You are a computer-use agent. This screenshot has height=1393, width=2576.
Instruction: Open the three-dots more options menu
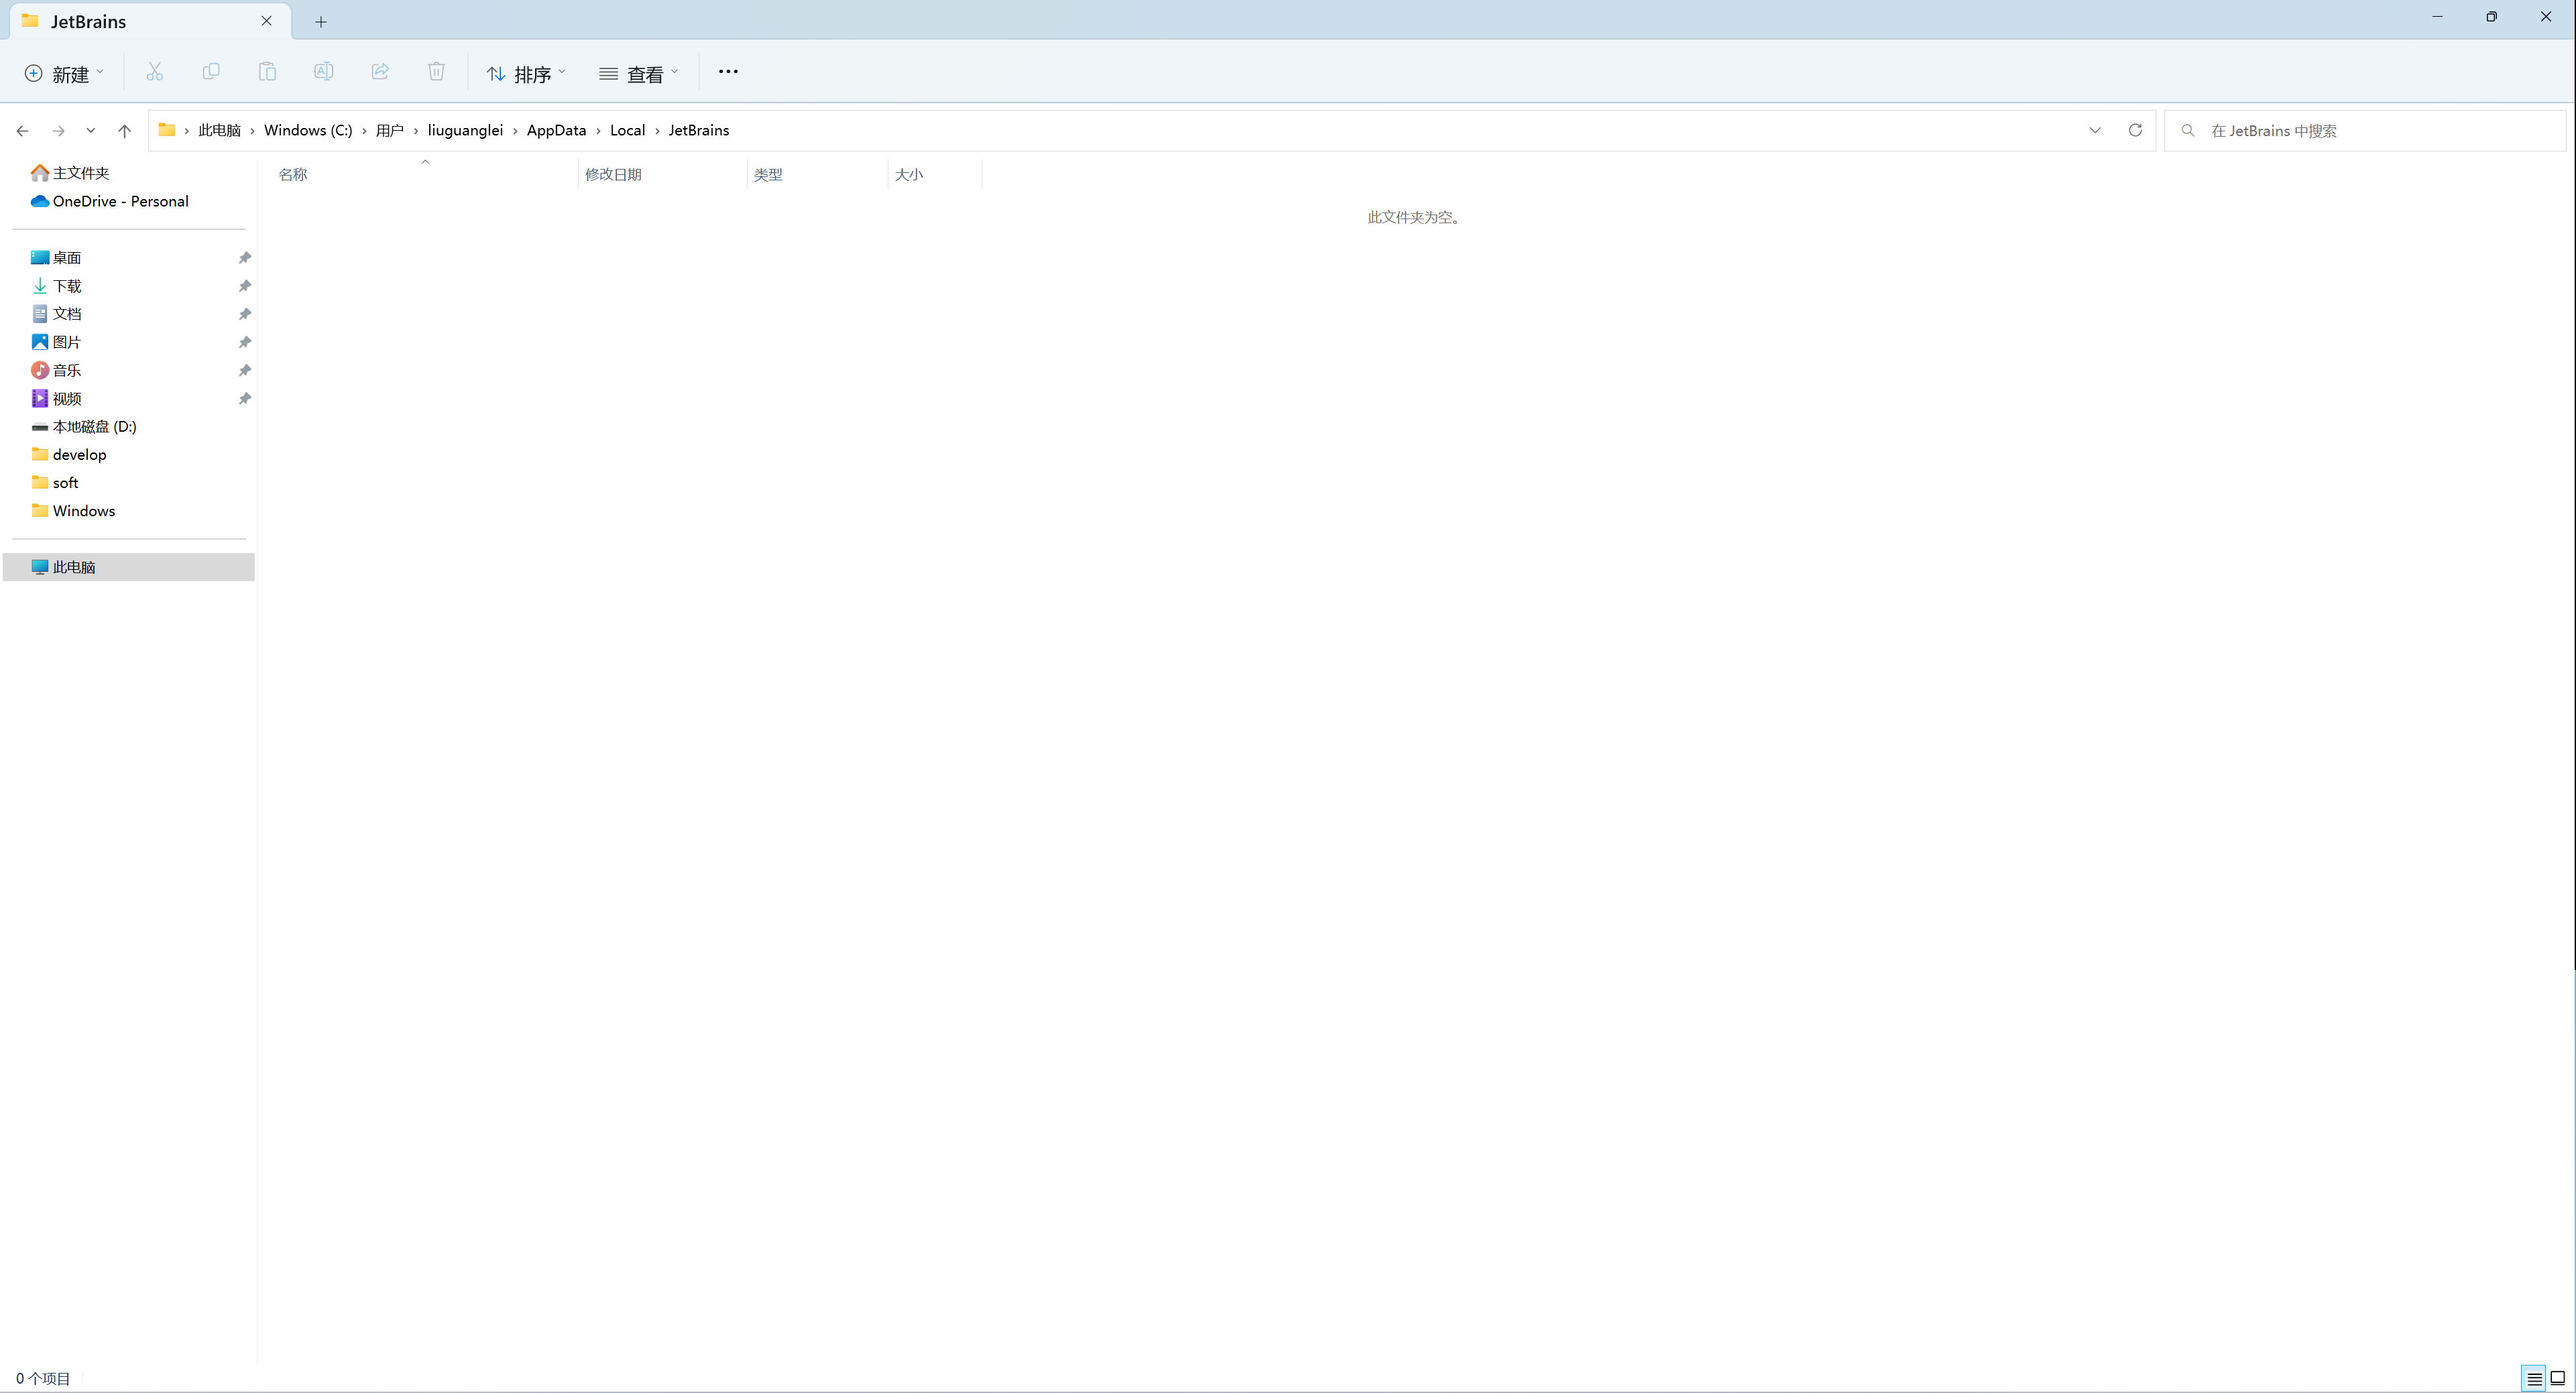[x=728, y=72]
